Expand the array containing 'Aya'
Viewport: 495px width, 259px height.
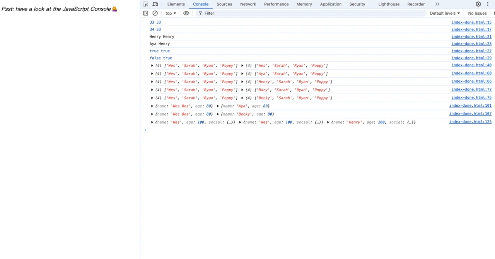point(242,74)
